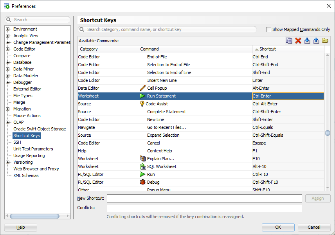Click the green Run Statement play icon
Image resolution: width=335 pixels, height=235 pixels.
pyautogui.click(x=142, y=96)
